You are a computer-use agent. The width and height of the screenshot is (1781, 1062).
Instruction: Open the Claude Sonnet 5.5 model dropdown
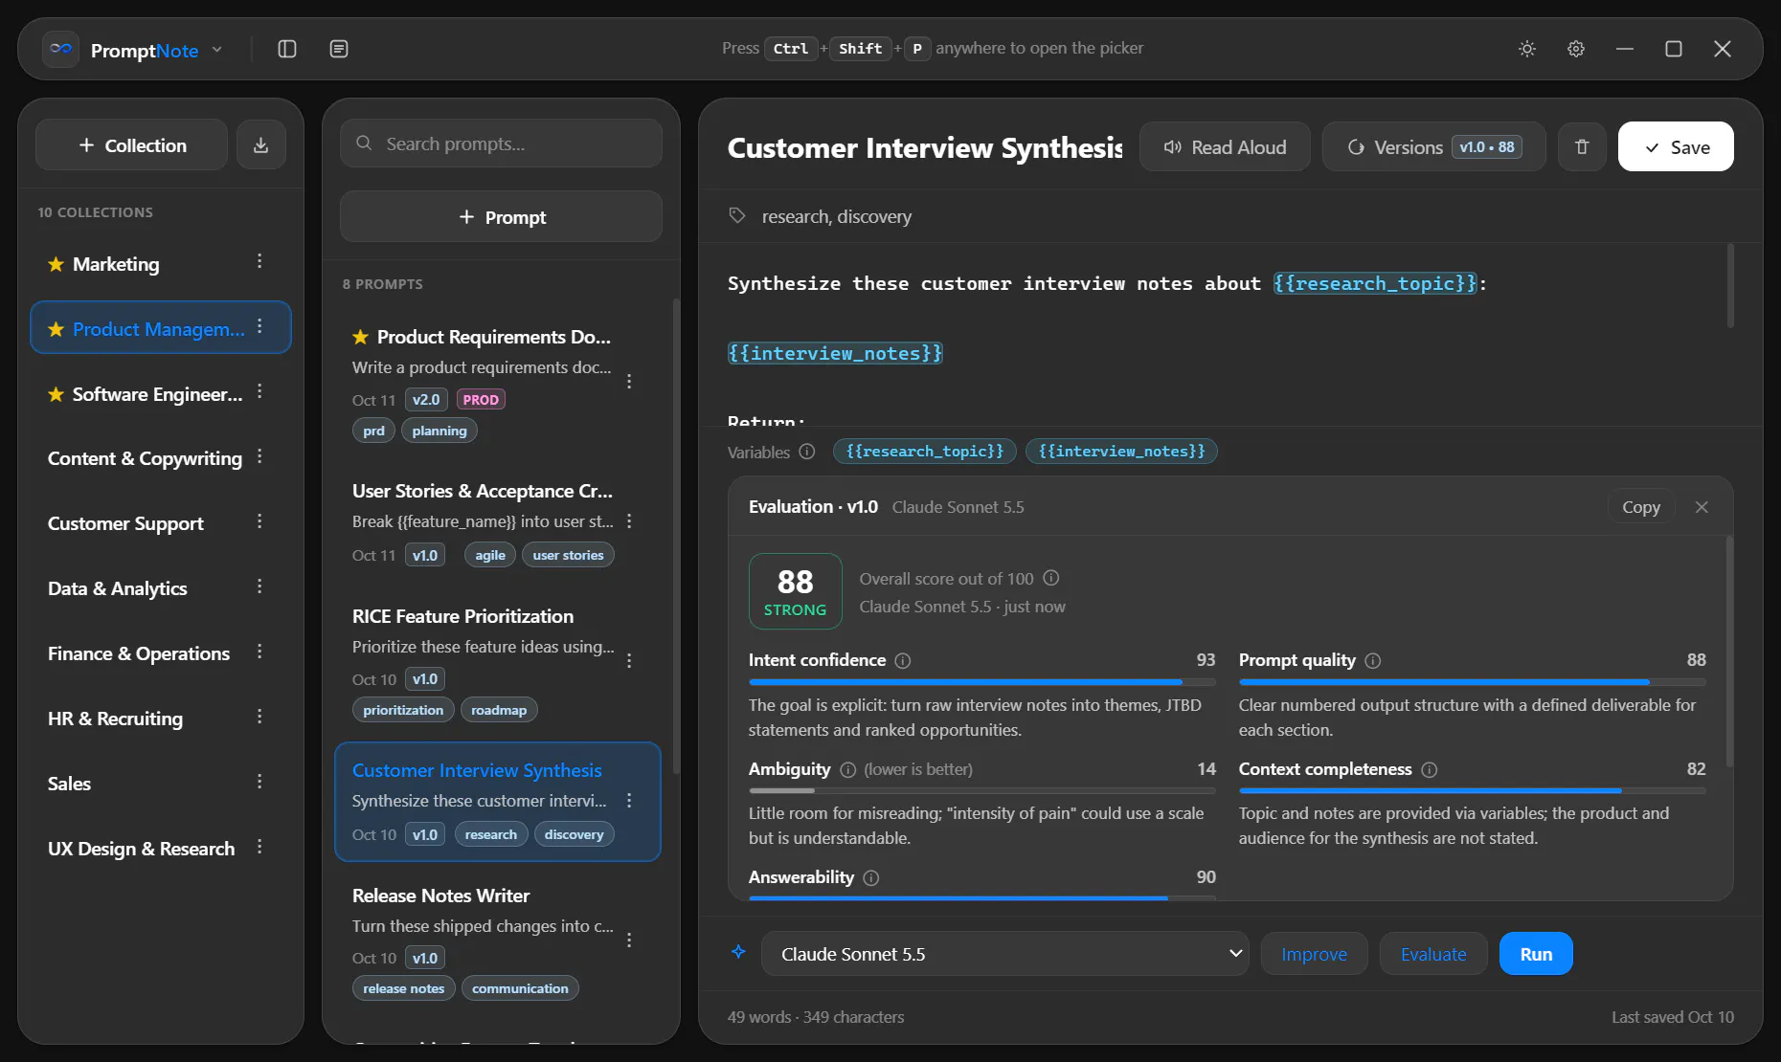click(1004, 954)
